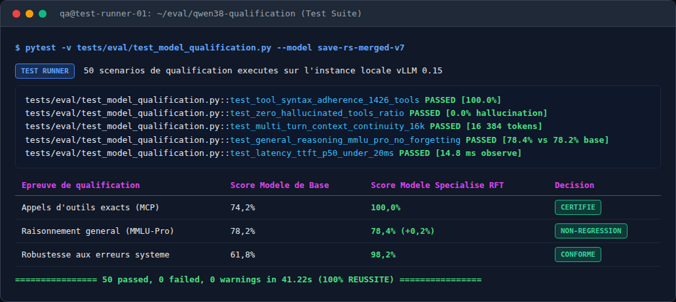Viewport: 676px width, 302px height.
Task: Click the specialized score 98,2%
Action: tap(383, 255)
